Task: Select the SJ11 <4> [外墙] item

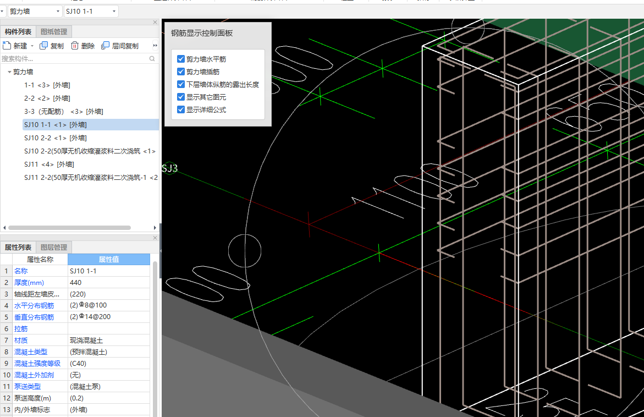Action: coord(49,164)
